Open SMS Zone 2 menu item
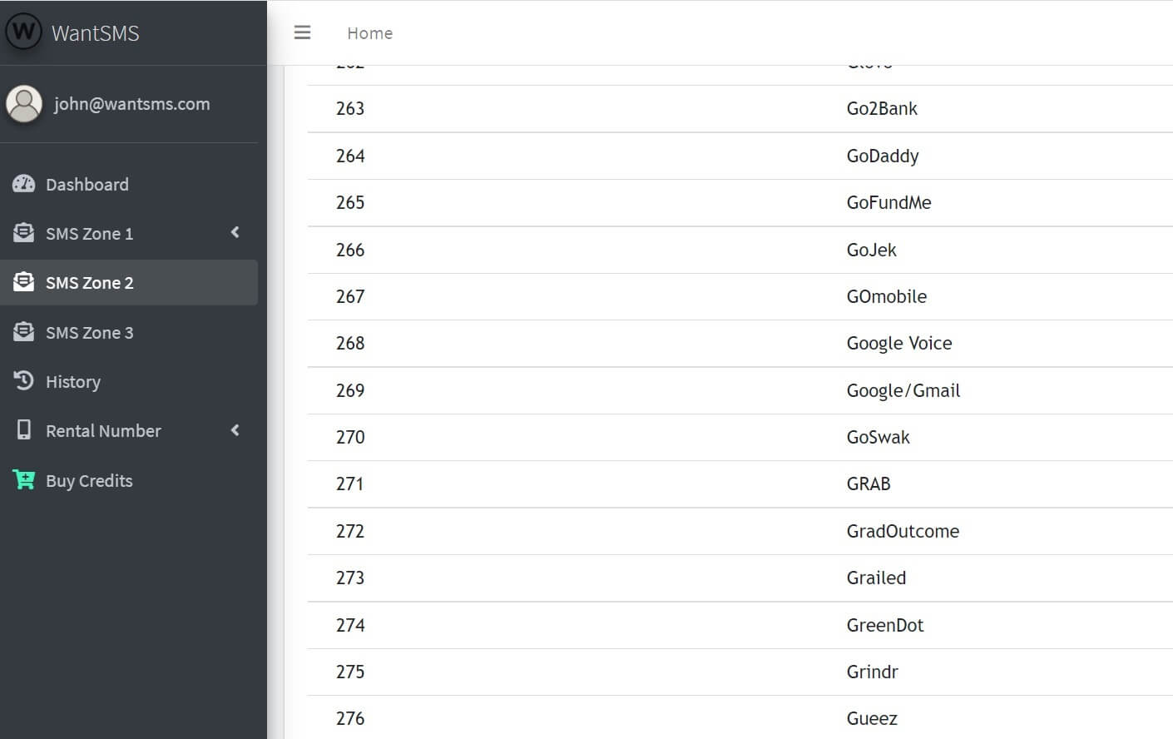 click(89, 283)
